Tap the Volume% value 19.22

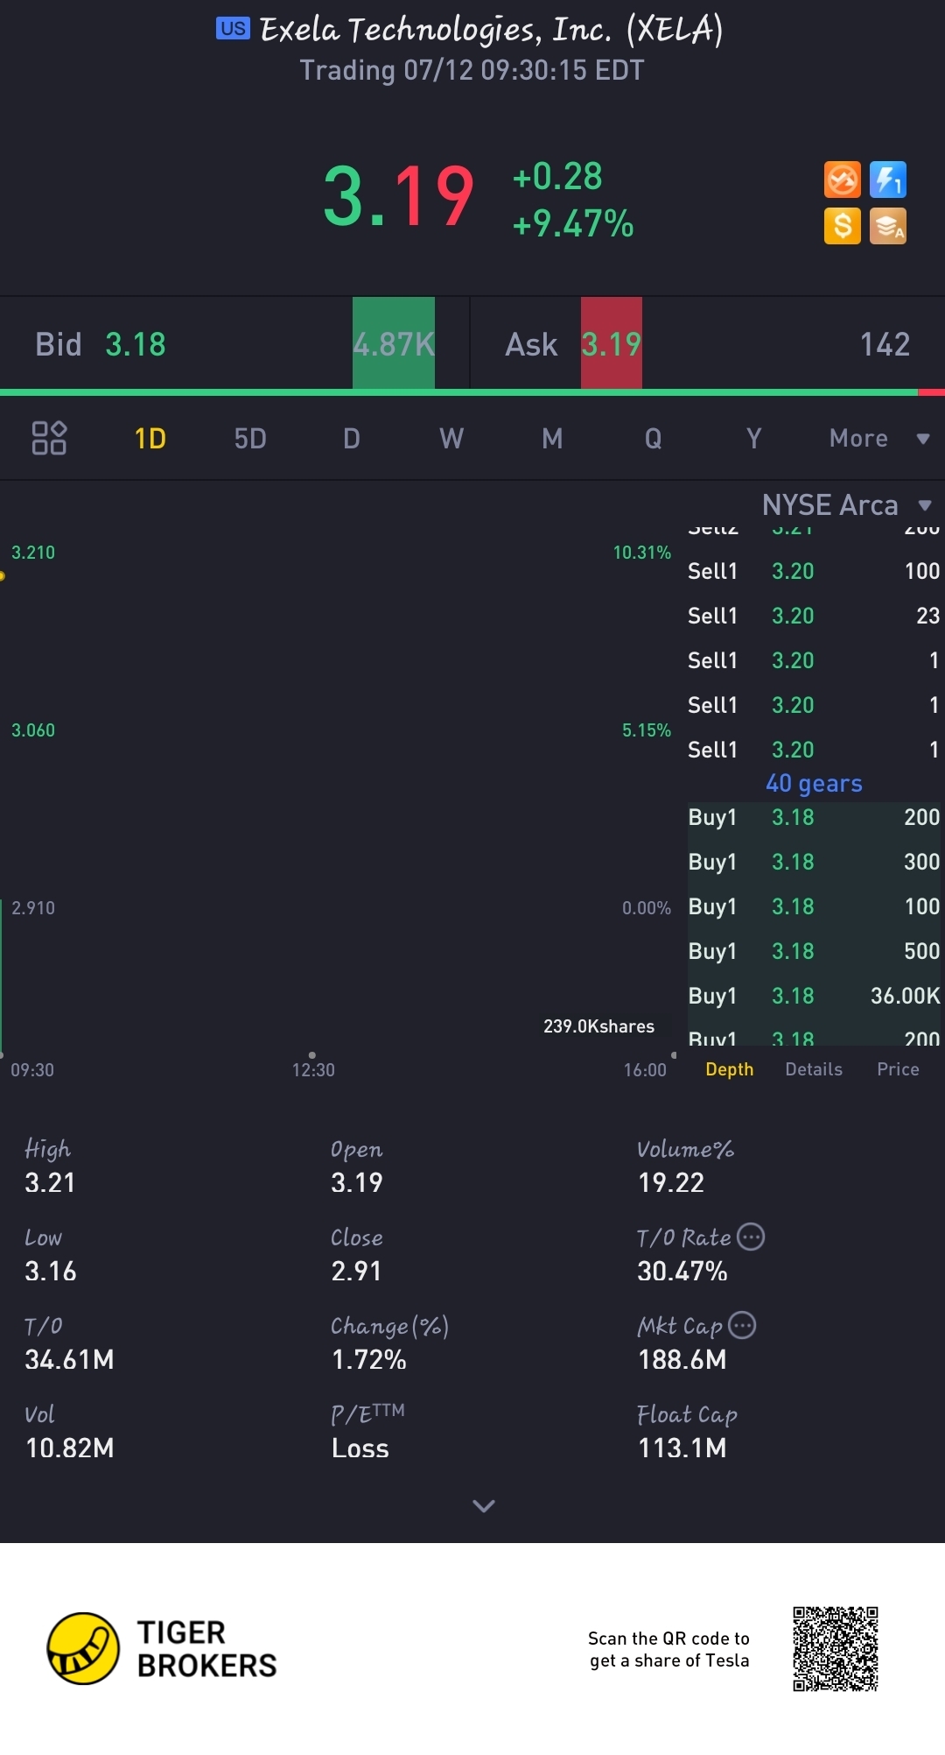[671, 1182]
